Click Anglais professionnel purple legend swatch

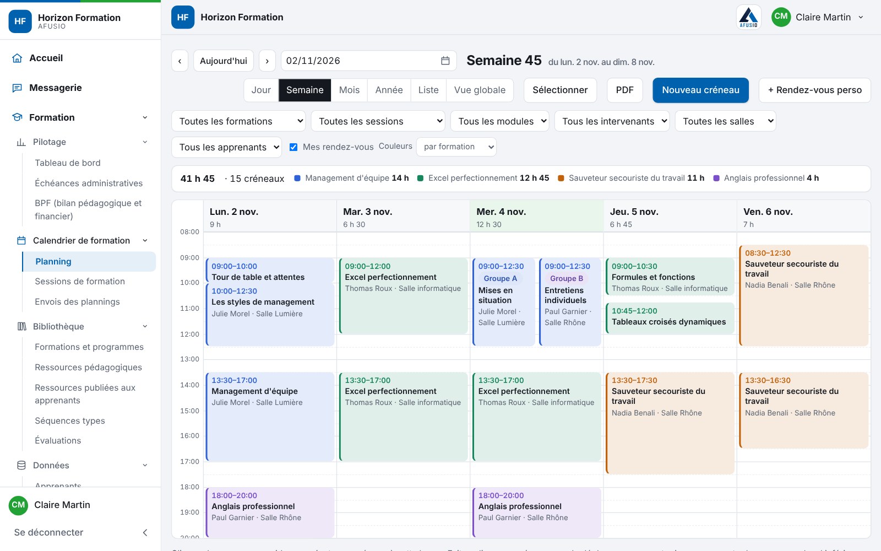click(x=716, y=179)
